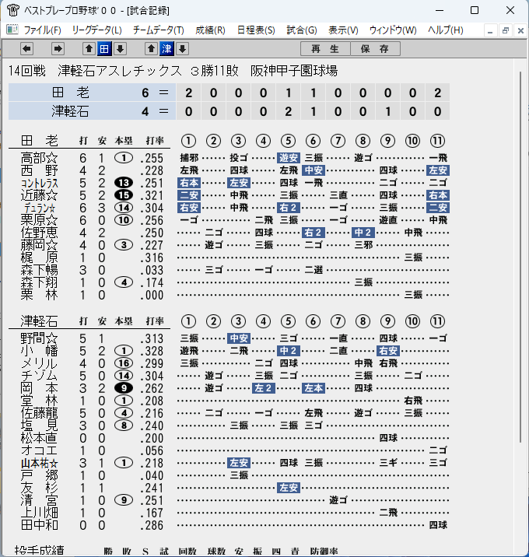Click the down arrow after 津 team button
Viewport: 529px width, 557px height.
pos(183,49)
